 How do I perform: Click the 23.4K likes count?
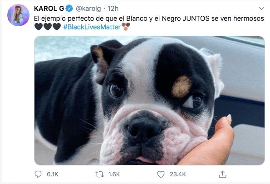[x=178, y=175]
